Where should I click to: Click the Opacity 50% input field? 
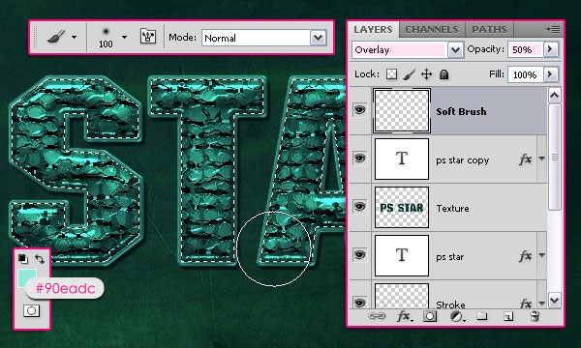click(526, 49)
